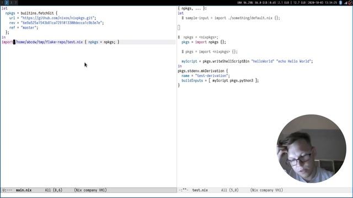Click the commented sample-input line in test.nix

click(231, 18)
